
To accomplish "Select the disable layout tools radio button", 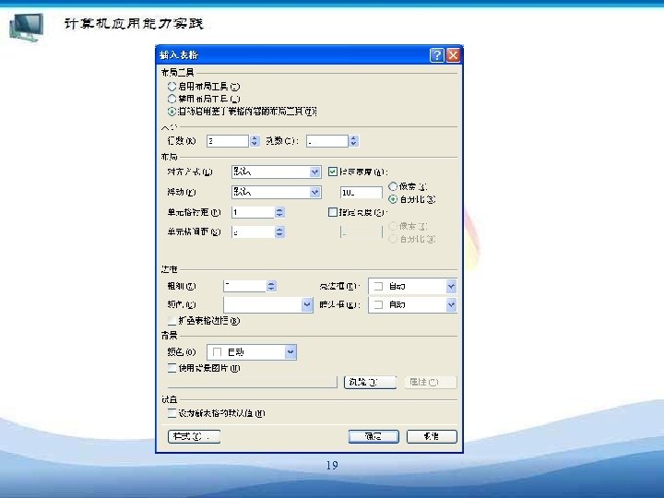I will click(172, 99).
